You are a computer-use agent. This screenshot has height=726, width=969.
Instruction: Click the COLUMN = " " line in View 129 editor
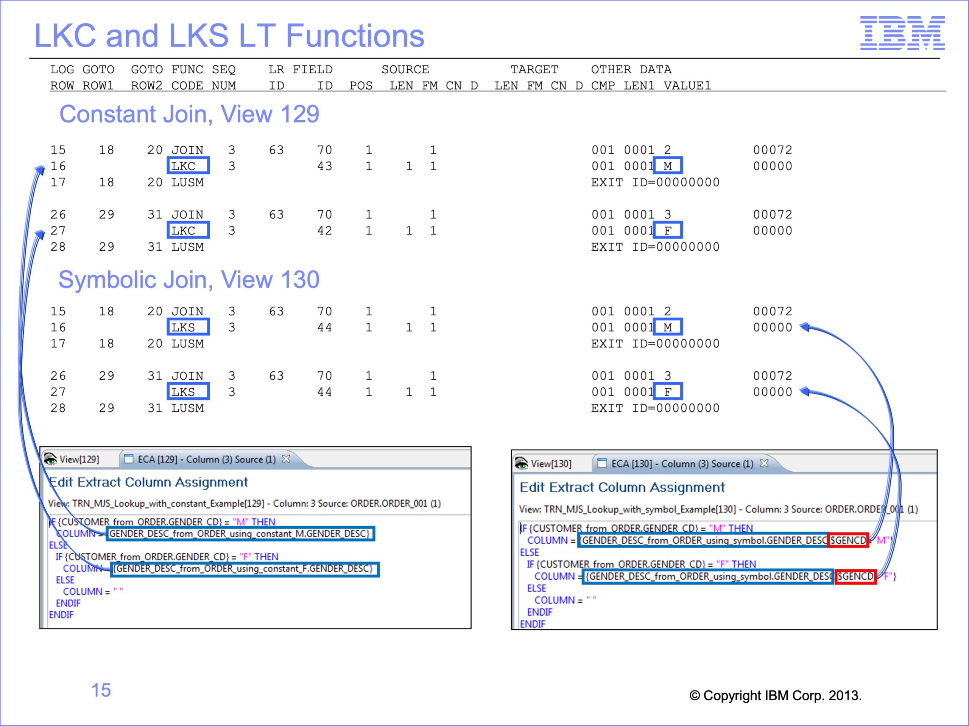pyautogui.click(x=93, y=592)
